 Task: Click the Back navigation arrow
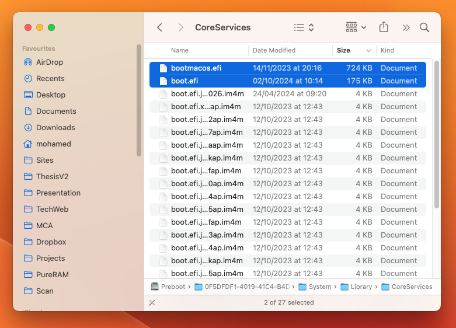coord(159,27)
